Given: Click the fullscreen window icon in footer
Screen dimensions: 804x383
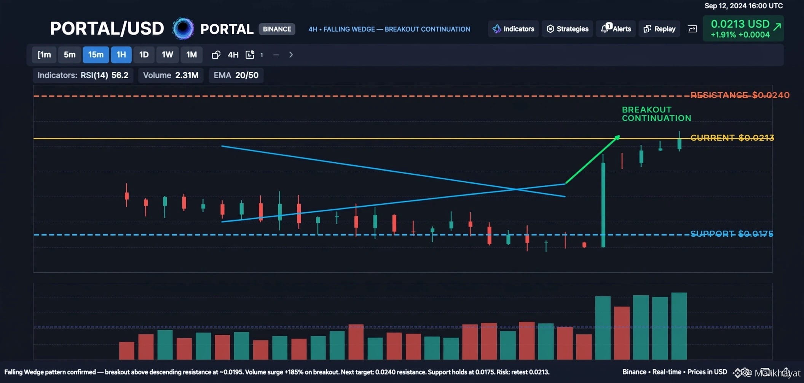Looking at the screenshot, I should [765, 372].
